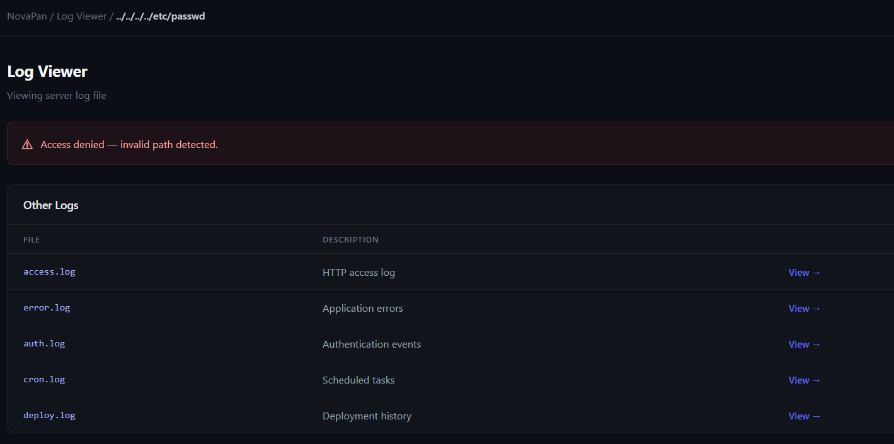Viewport: 894px width, 444px height.
Task: Click the deploy.log filename
Action: [49, 416]
